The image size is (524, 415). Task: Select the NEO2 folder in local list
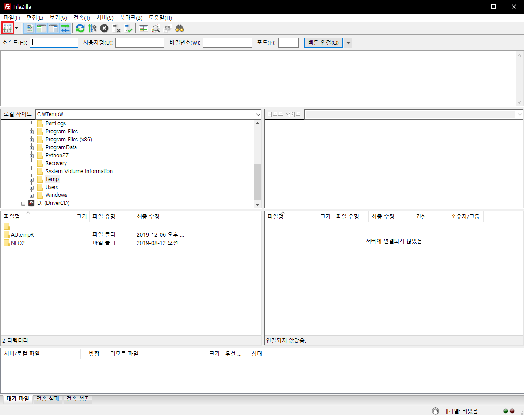tap(18, 243)
